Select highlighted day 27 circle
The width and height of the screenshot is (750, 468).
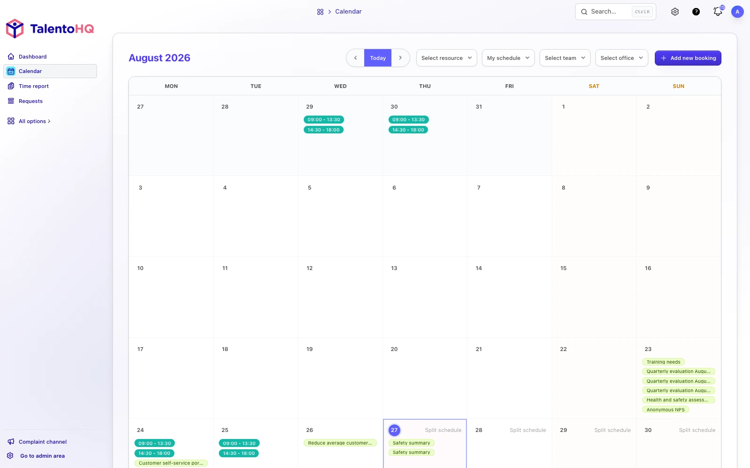pyautogui.click(x=394, y=430)
